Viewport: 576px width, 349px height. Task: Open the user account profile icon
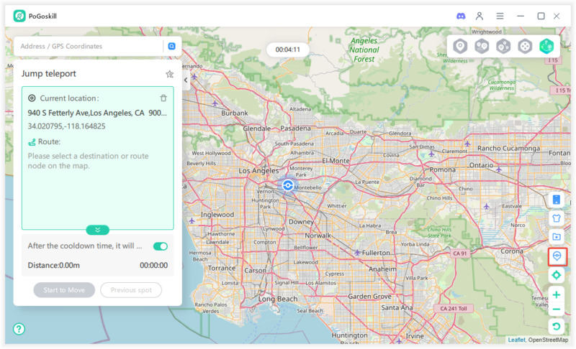(x=480, y=16)
